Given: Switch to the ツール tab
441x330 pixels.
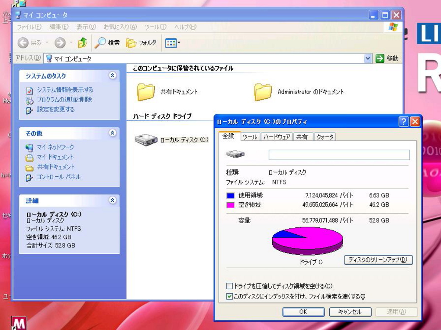Looking at the screenshot, I should (250, 137).
